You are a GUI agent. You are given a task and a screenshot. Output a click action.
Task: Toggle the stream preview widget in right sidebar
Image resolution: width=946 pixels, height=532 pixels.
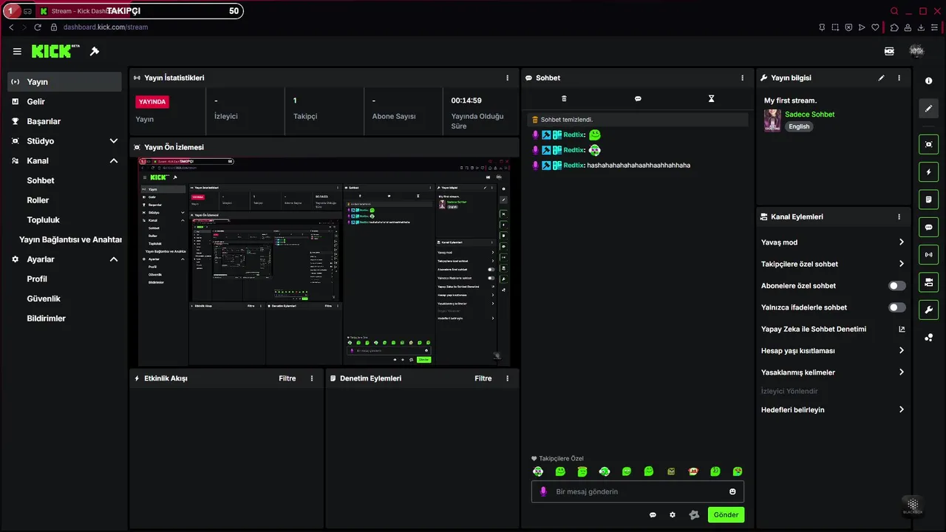pyautogui.click(x=929, y=144)
